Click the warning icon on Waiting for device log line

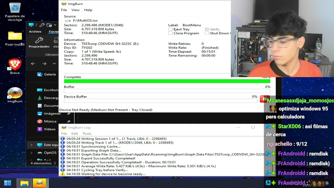tap(63, 174)
